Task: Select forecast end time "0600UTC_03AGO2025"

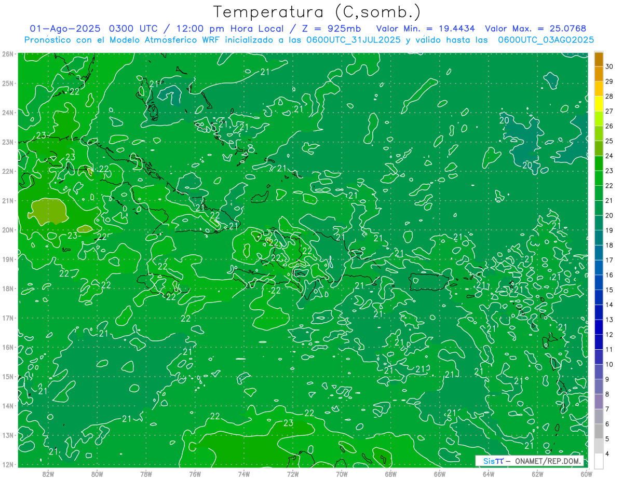Action: (x=546, y=40)
